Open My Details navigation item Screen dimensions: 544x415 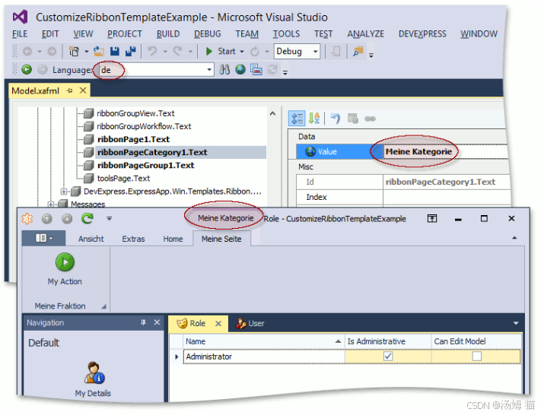tap(93, 379)
